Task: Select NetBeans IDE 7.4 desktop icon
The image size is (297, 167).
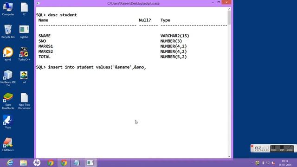Action: [x=8, y=78]
